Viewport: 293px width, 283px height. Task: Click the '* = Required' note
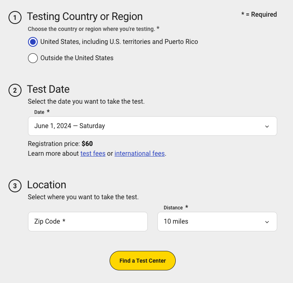pos(259,15)
